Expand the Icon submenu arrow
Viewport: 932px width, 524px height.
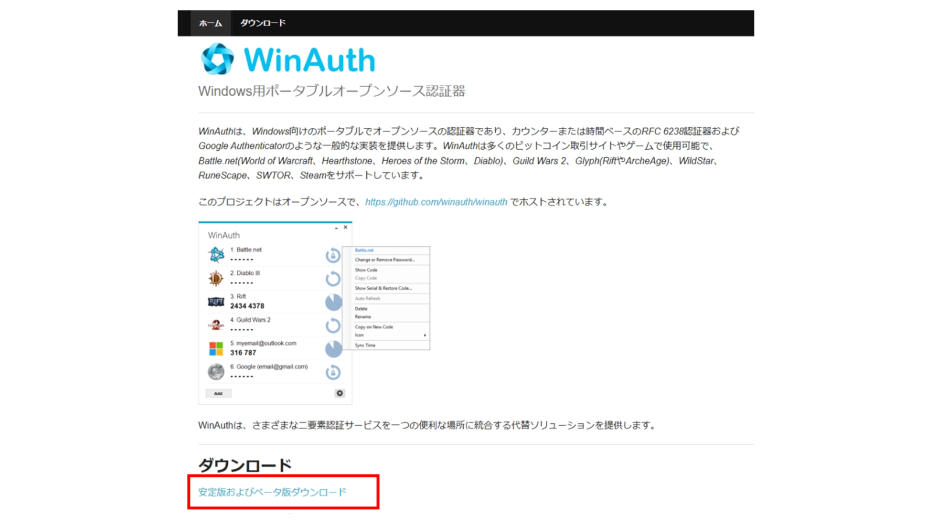[x=425, y=335]
